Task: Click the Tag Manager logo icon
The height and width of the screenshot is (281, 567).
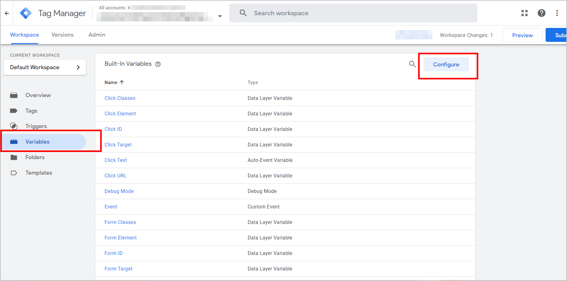Action: (26, 13)
